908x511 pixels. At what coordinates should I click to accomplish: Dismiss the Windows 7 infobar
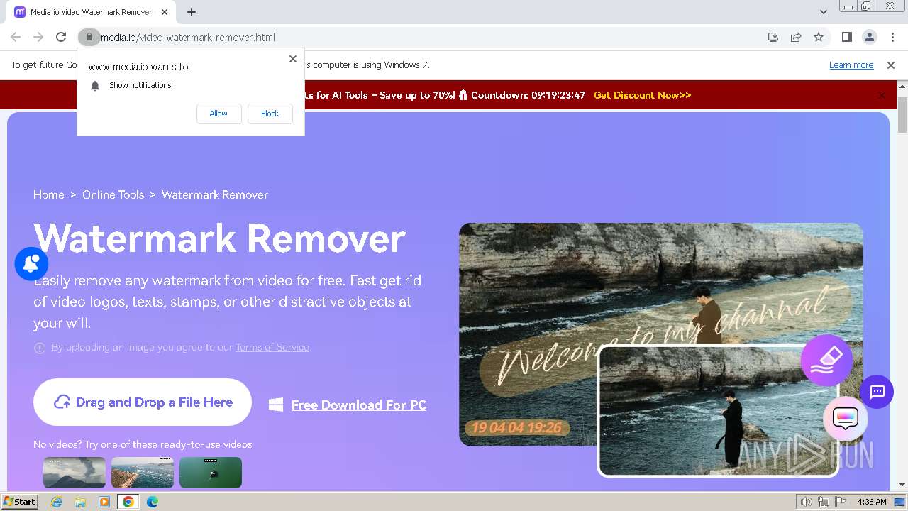pyautogui.click(x=891, y=65)
